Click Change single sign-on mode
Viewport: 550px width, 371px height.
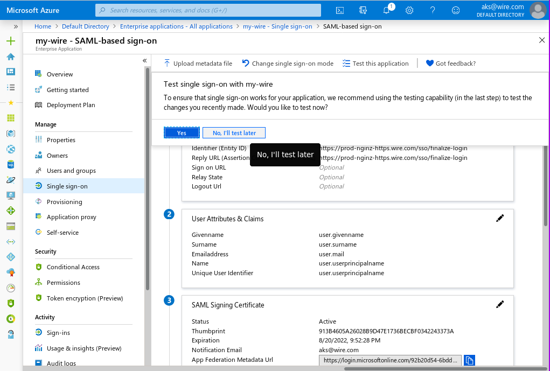[x=288, y=64]
